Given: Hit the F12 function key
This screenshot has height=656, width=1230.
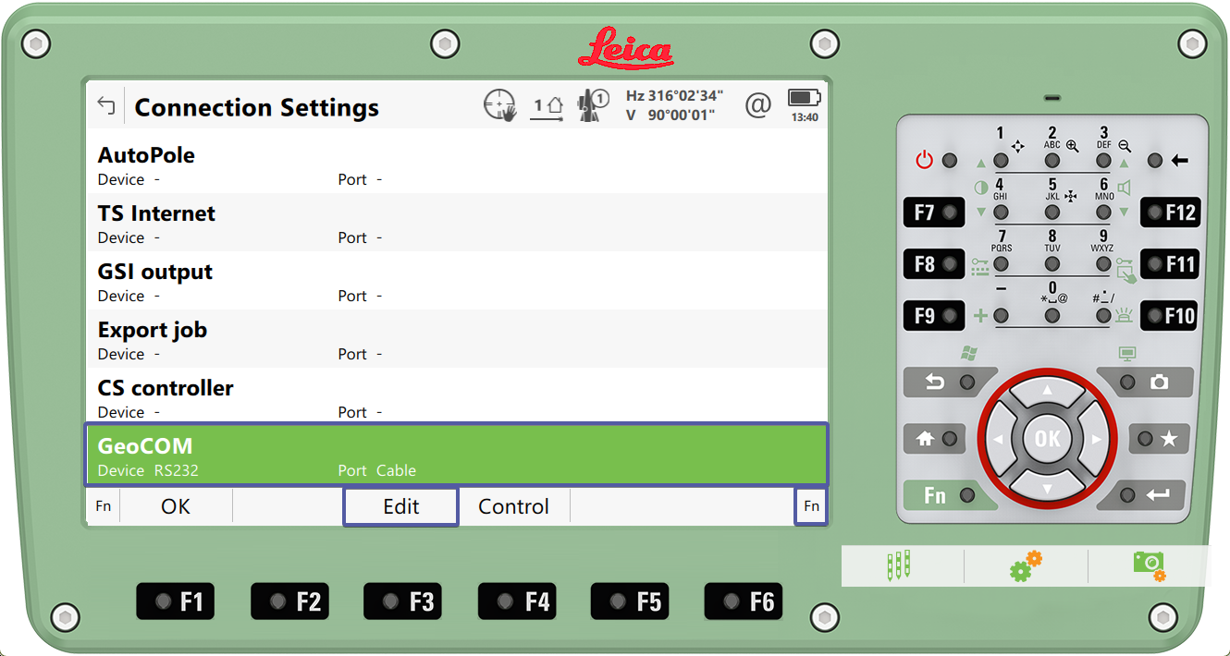Looking at the screenshot, I should pos(1170,213).
